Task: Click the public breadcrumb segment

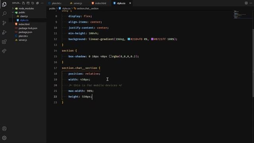Action: click(x=52, y=8)
